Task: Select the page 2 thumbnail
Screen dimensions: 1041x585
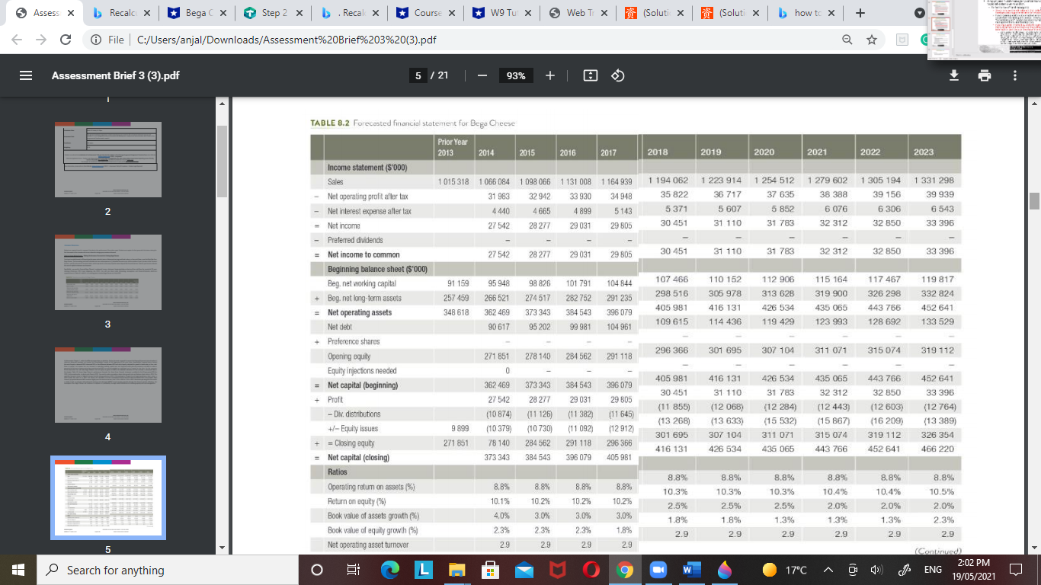Action: point(107,159)
